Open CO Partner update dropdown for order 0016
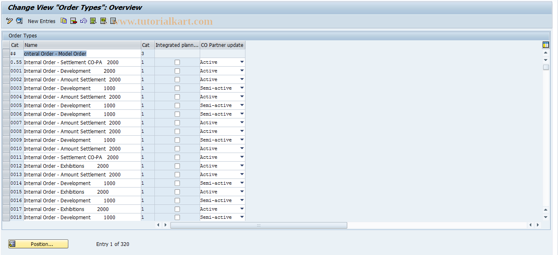Image resolution: width=558 pixels, height=255 pixels. click(242, 200)
